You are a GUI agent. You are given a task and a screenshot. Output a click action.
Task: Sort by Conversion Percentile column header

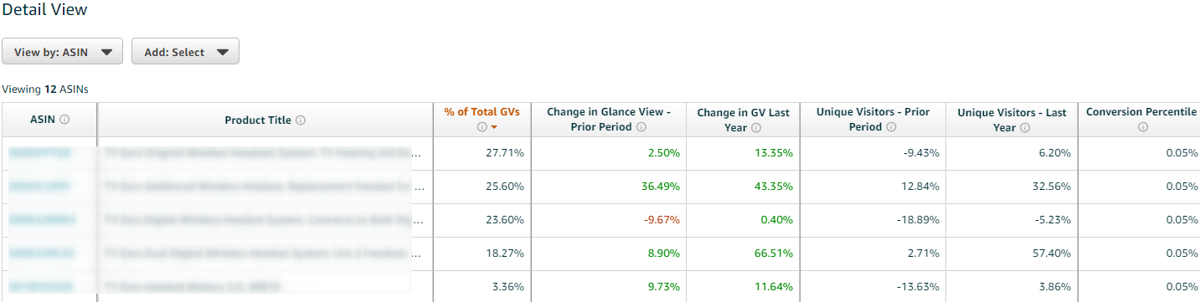tap(1141, 112)
